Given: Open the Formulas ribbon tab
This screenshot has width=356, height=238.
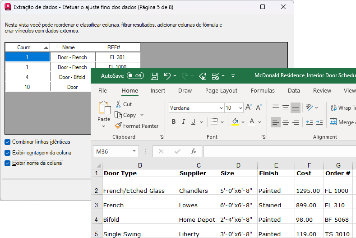Looking at the screenshot, I should 263,90.
